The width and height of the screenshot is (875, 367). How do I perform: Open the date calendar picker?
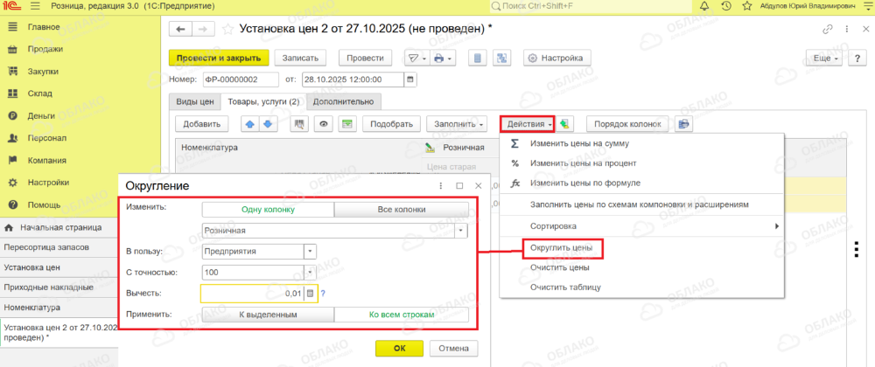pos(410,80)
